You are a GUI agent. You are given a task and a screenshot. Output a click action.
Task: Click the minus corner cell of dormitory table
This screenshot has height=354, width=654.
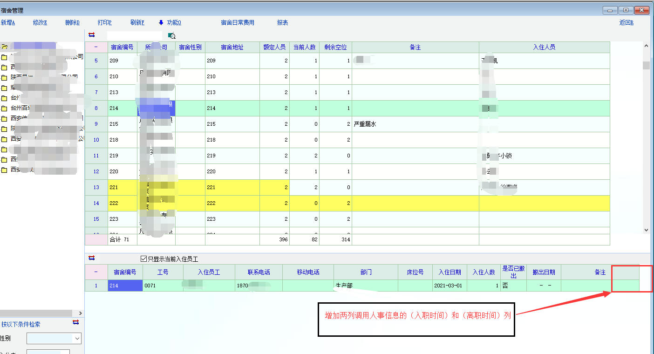pyautogui.click(x=96, y=47)
